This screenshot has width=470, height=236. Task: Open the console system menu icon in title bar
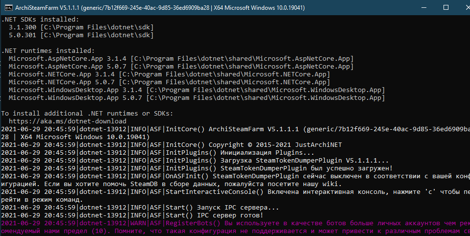pos(8,7)
